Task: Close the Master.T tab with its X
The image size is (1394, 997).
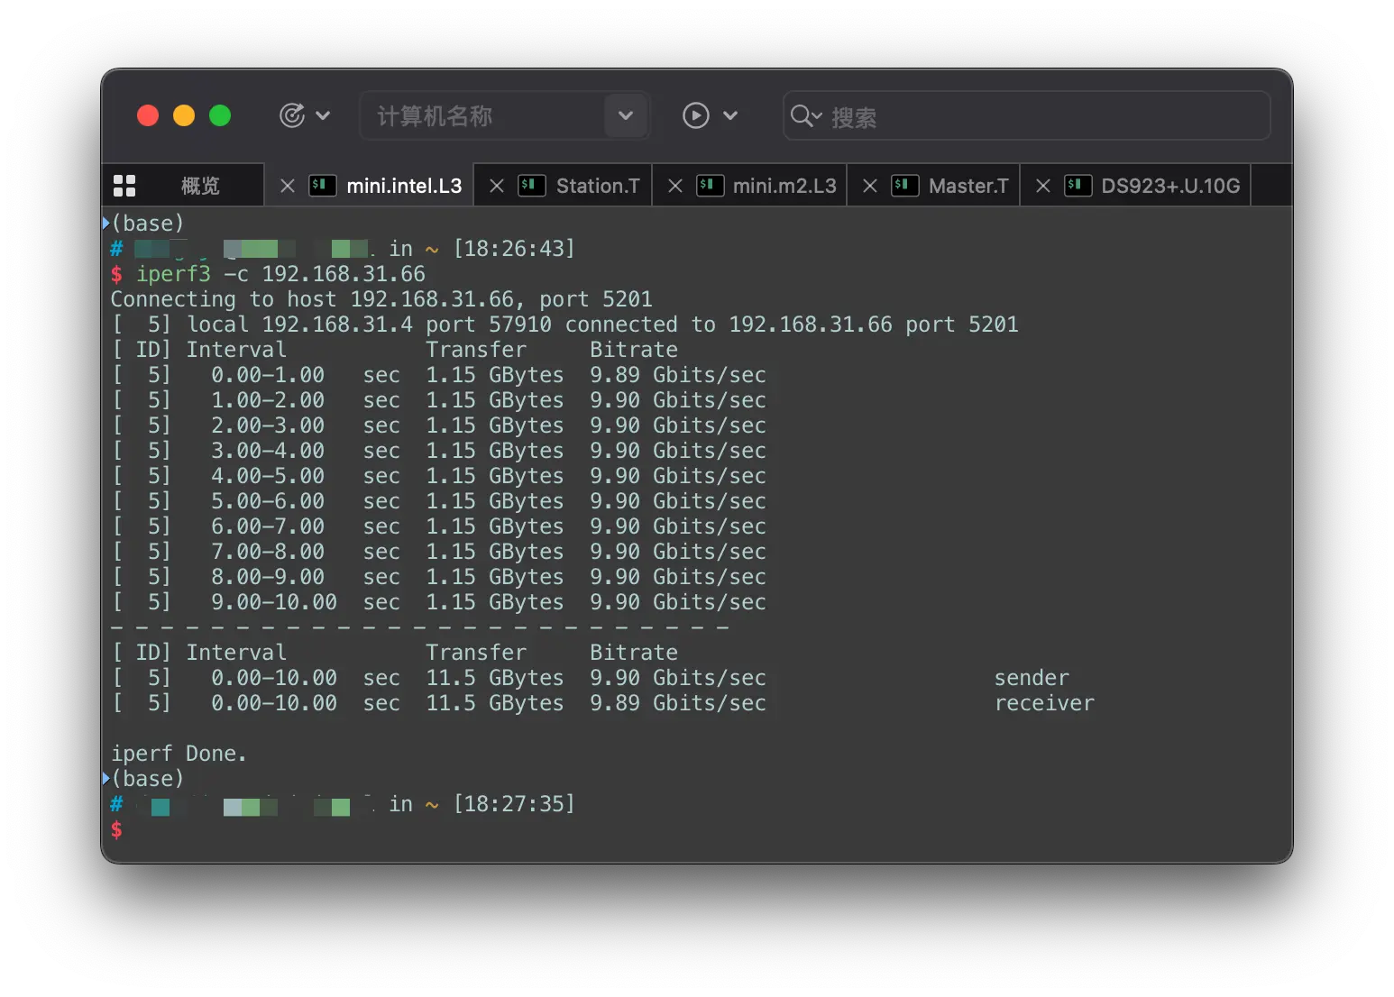Action: [x=869, y=186]
